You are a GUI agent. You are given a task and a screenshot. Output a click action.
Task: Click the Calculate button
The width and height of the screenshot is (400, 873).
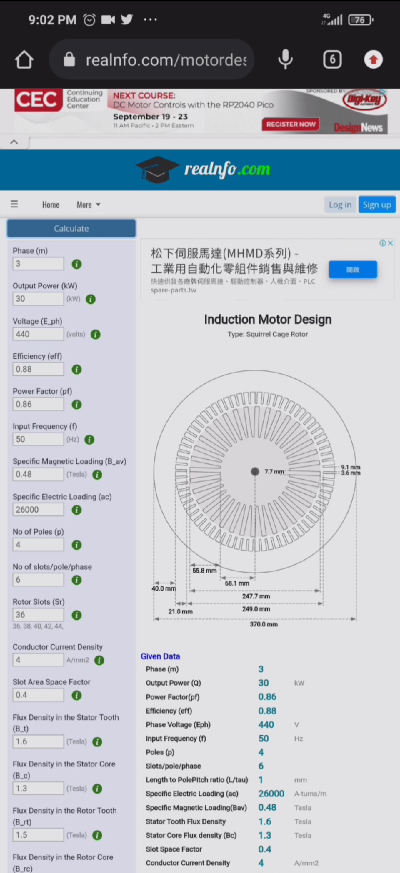[x=71, y=228]
